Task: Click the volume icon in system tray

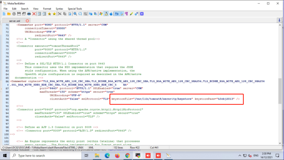Action: pyautogui.click(x=250, y=156)
